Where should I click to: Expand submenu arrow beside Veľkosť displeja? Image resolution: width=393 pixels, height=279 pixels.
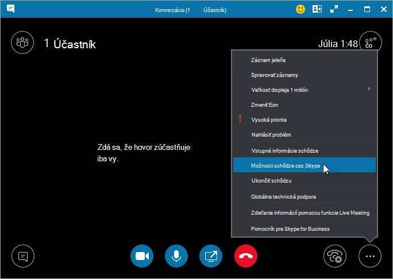point(369,88)
